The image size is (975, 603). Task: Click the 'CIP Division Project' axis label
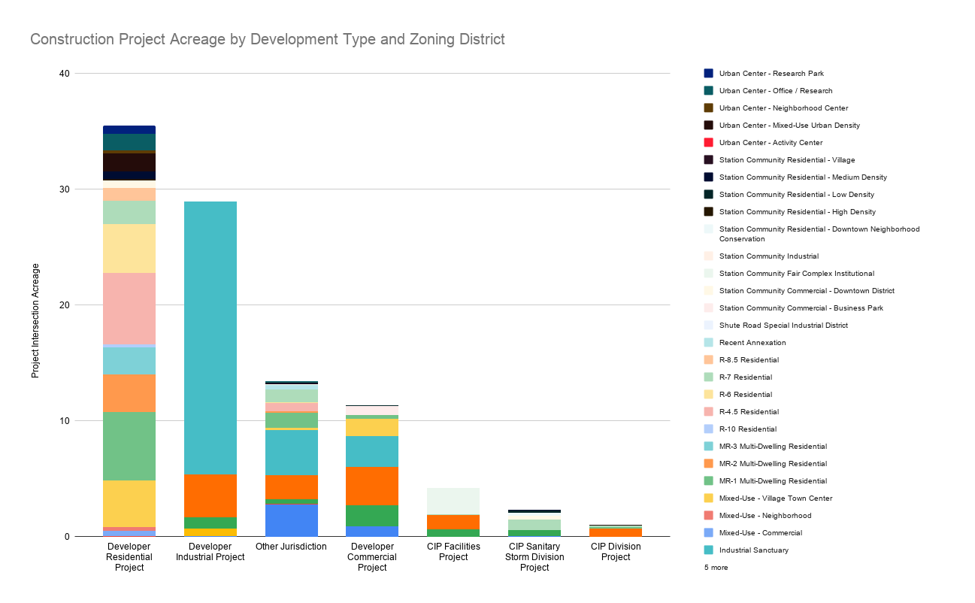click(616, 552)
